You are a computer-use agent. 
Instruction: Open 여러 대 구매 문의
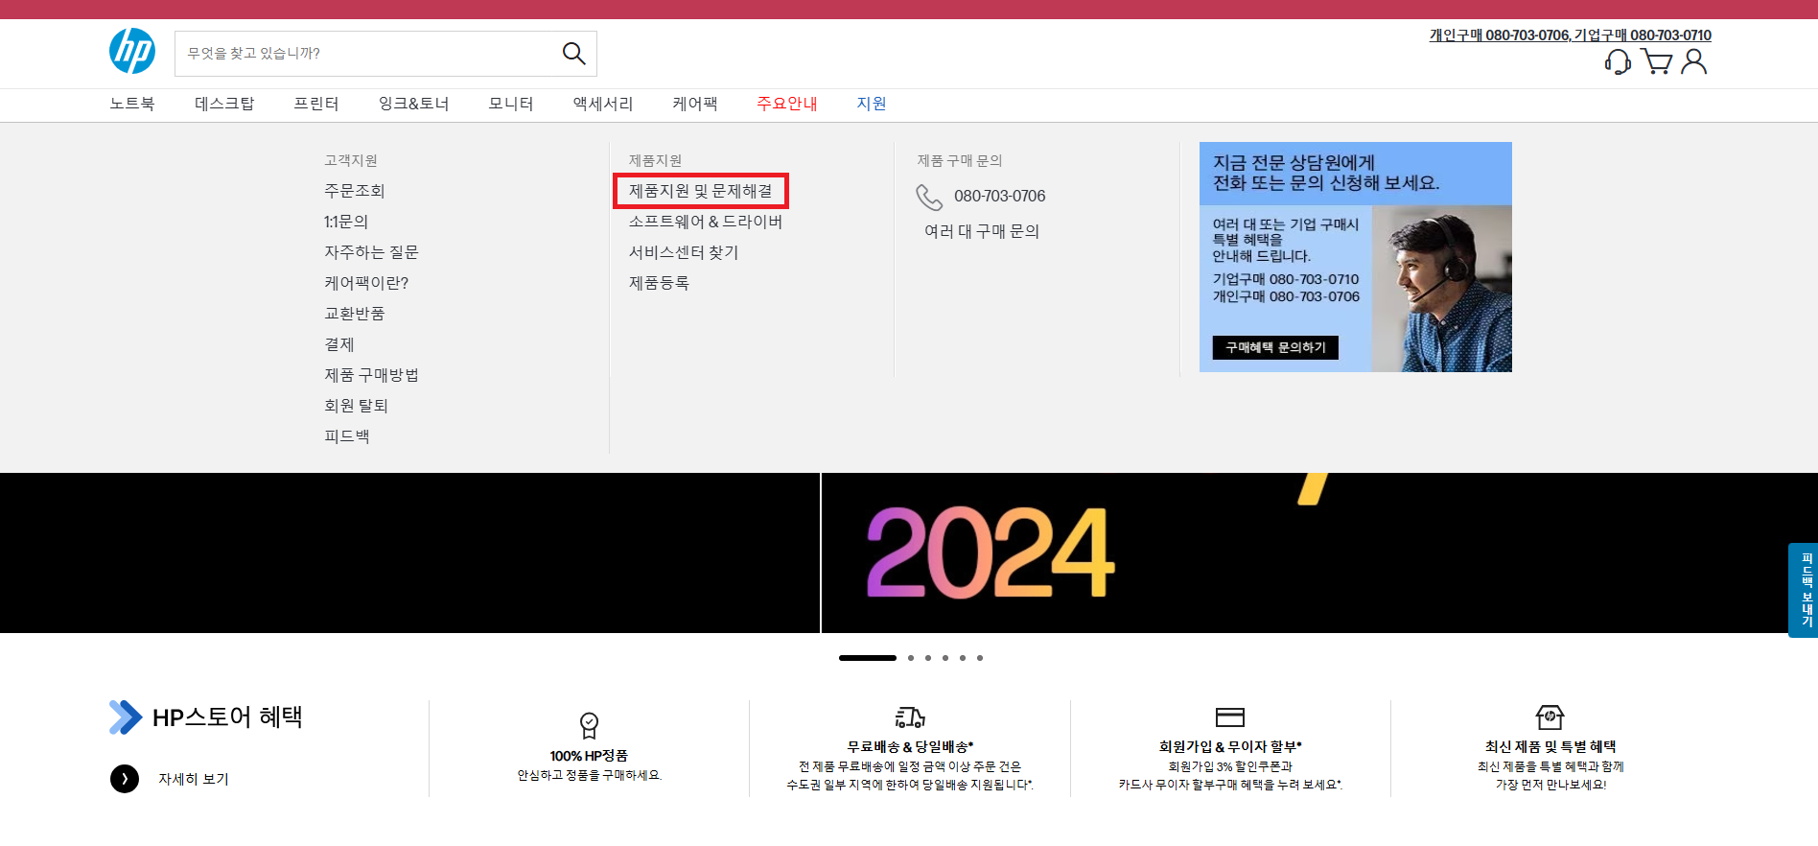[x=982, y=231]
